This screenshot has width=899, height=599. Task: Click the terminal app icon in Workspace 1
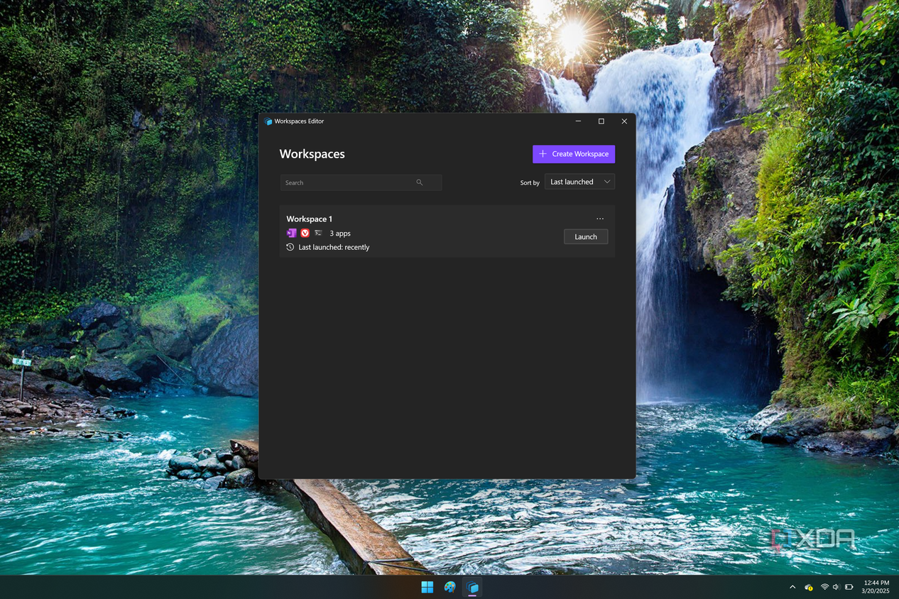point(318,233)
